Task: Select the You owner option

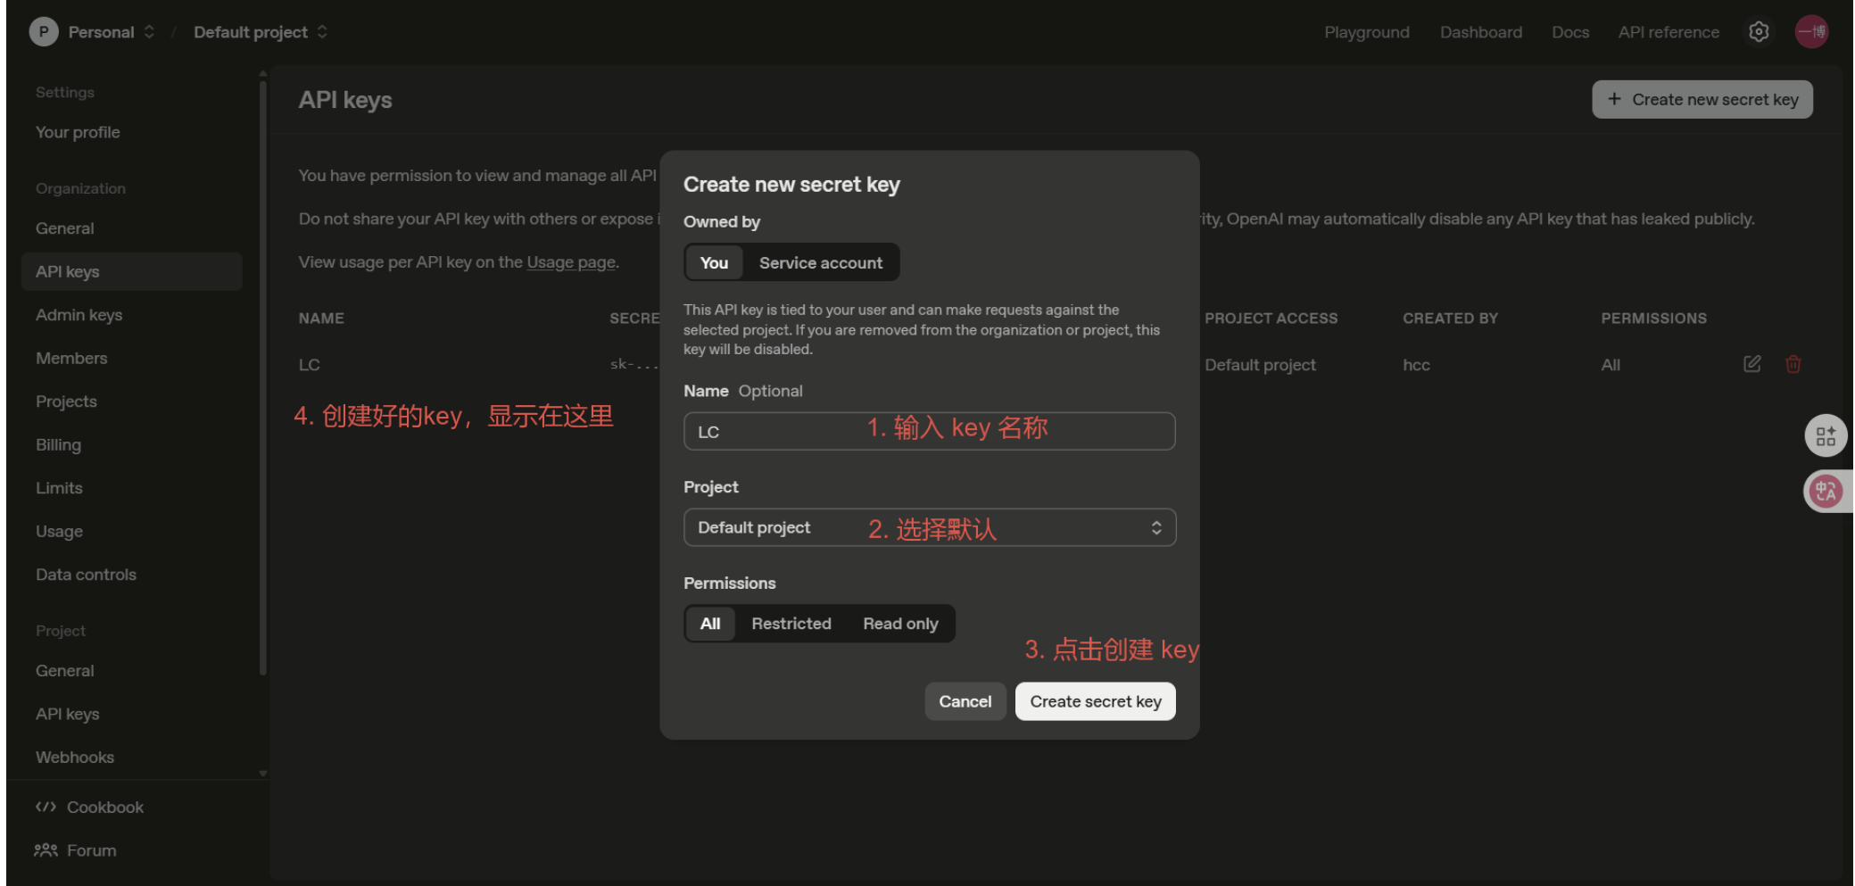Action: pyautogui.click(x=714, y=263)
